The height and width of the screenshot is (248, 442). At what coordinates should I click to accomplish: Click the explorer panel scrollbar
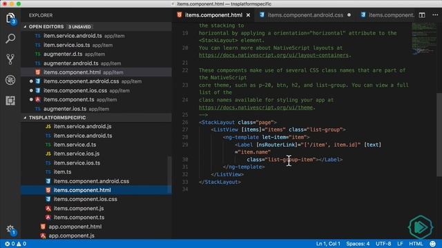169,174
